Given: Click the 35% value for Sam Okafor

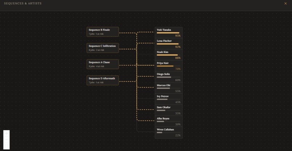Looking at the screenshot, I should point(178,113).
